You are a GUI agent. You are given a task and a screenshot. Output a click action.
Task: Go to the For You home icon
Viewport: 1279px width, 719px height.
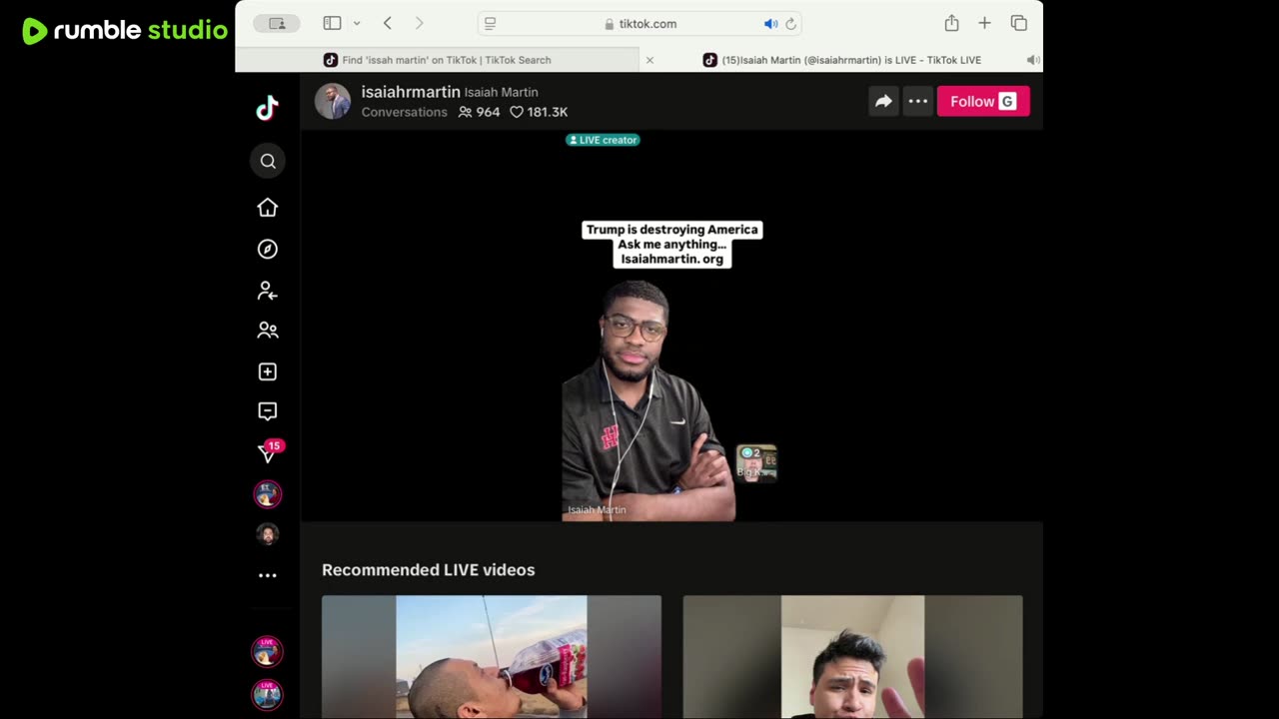267,208
